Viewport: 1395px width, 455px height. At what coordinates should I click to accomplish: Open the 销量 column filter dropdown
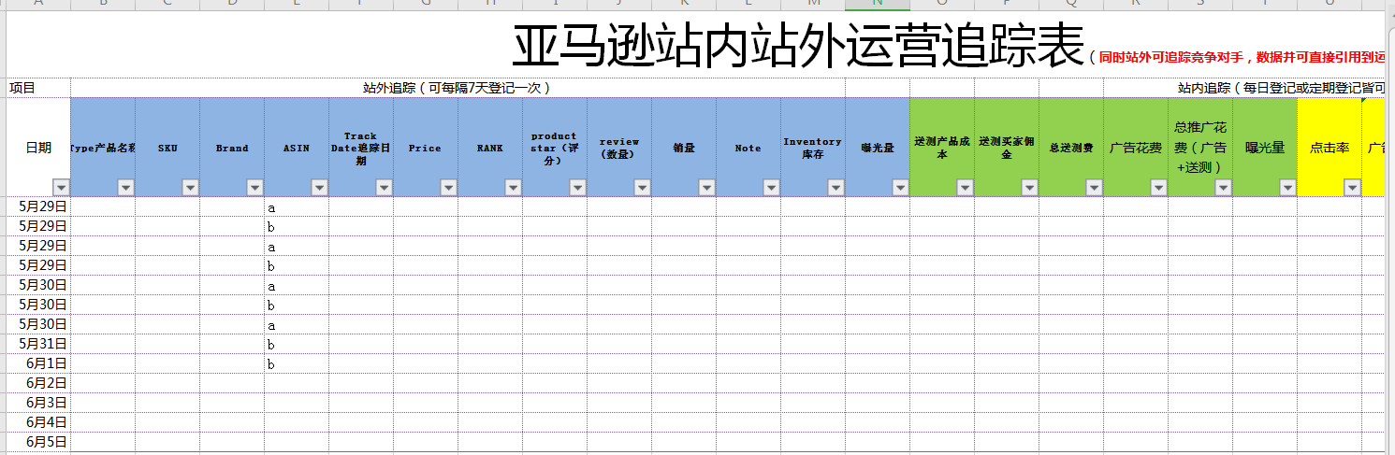click(x=706, y=187)
